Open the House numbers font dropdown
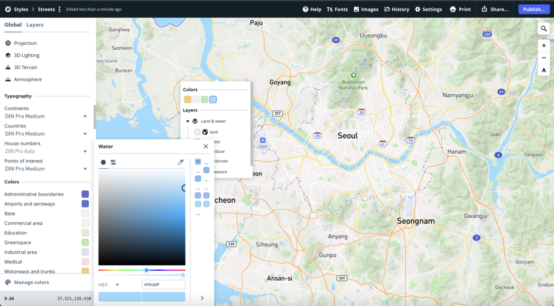Image resolution: width=554 pixels, height=306 pixels. pyautogui.click(x=46, y=152)
